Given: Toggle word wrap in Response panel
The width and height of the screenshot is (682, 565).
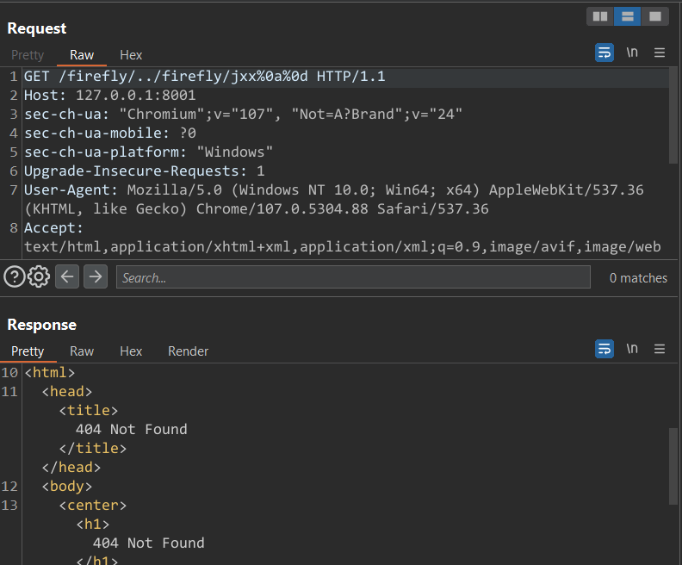Looking at the screenshot, I should (x=604, y=349).
